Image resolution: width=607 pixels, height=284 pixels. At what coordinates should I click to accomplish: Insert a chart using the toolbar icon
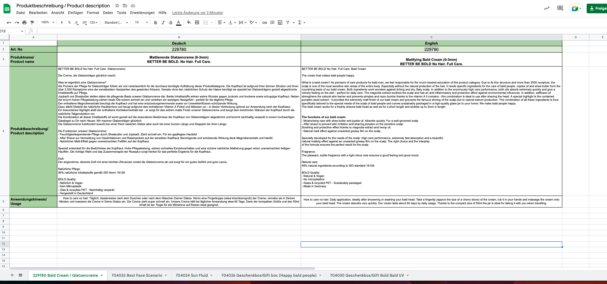(280, 23)
